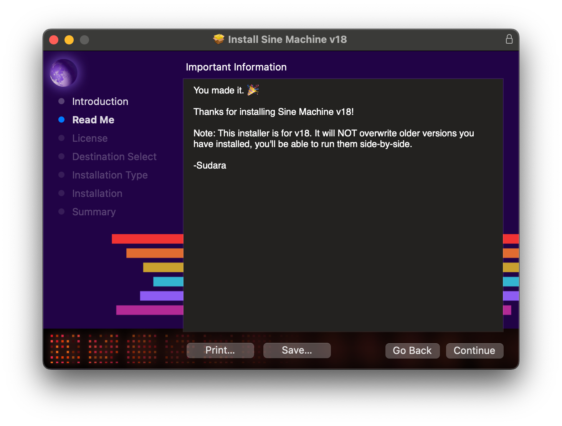Open the Introduction step from the sidebar
Viewport: 562px width, 426px height.
click(100, 101)
